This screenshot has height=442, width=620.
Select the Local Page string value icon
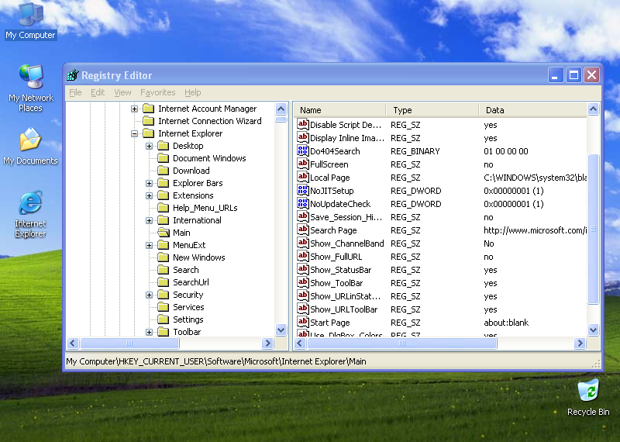[302, 178]
